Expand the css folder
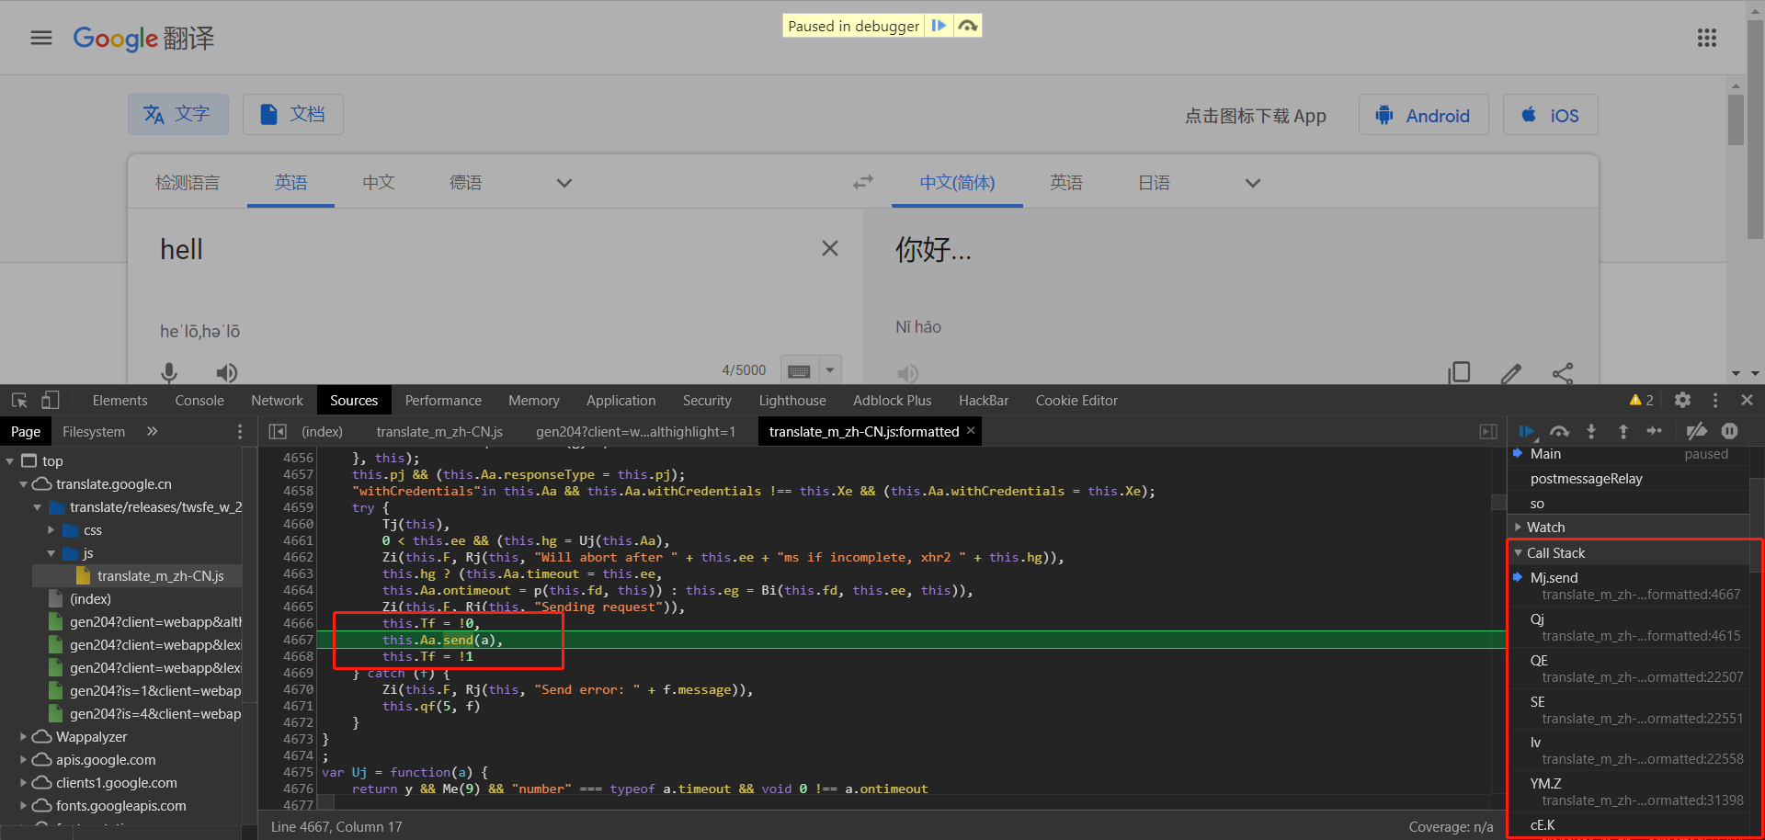The image size is (1765, 840). [x=51, y=530]
